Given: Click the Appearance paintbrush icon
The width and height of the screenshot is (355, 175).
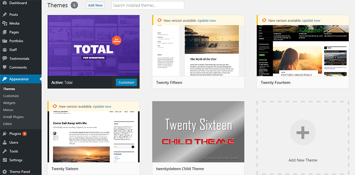Looking at the screenshot, I should point(4,79).
